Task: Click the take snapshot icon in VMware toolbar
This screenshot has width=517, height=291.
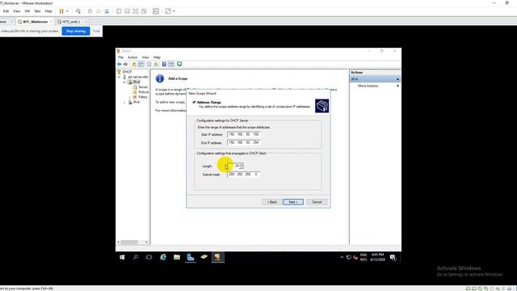Action: (x=90, y=11)
